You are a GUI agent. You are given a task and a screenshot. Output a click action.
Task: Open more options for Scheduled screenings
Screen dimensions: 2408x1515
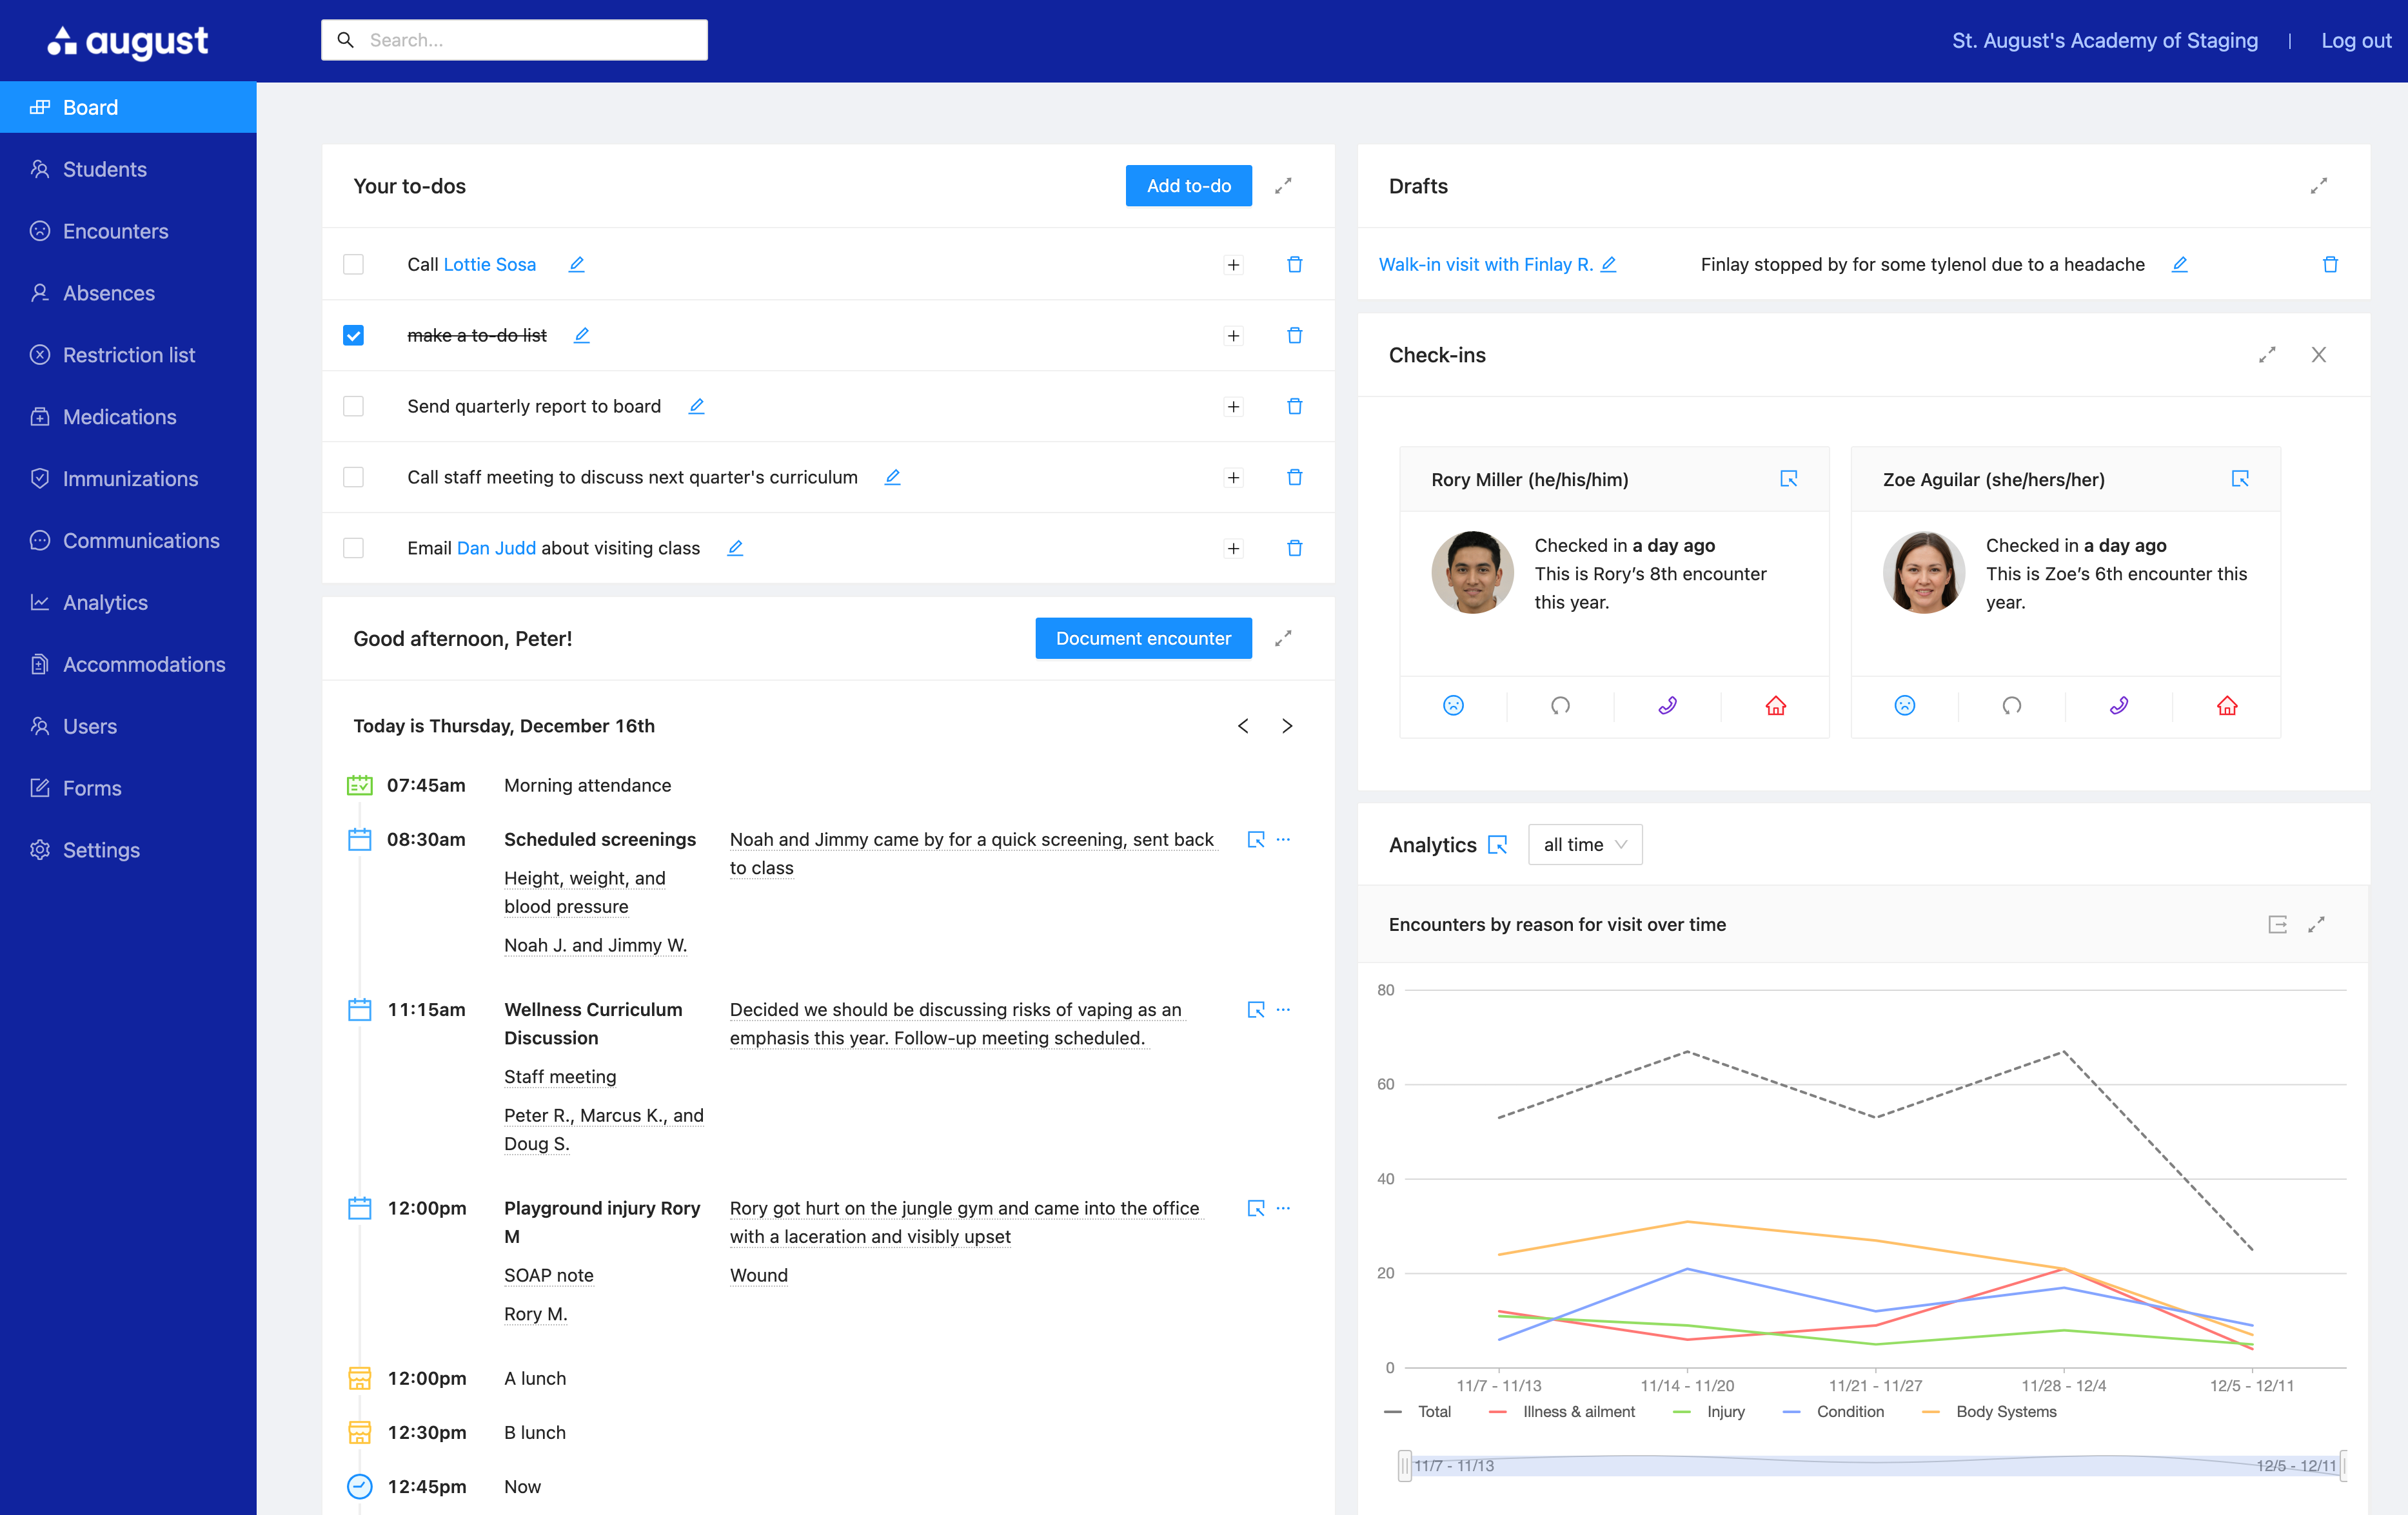tap(1284, 839)
